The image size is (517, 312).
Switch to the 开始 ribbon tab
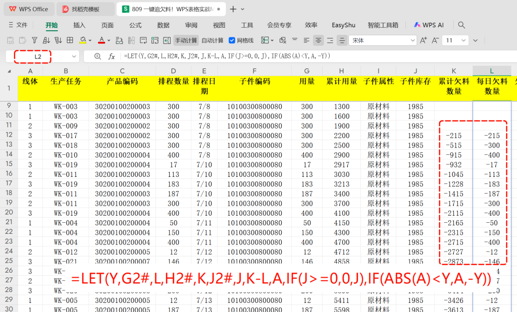point(51,25)
